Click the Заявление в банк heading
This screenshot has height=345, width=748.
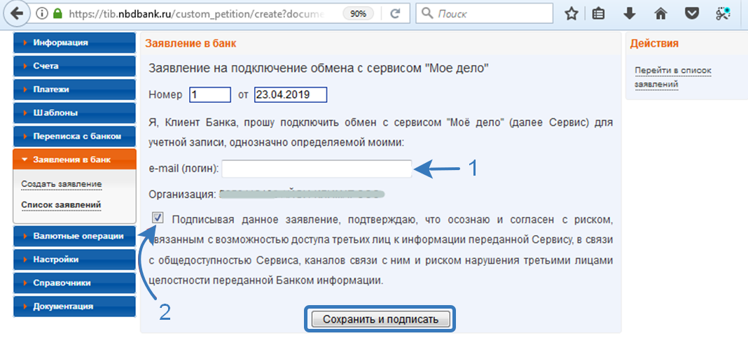point(191,44)
